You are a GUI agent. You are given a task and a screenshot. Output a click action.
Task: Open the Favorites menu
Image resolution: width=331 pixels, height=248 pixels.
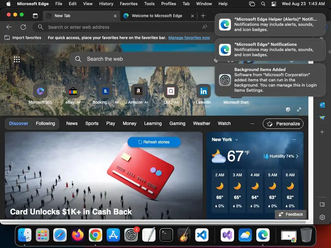129,4
